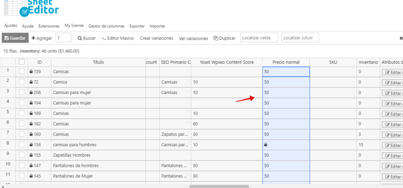Close the toolbar with the X icon
The height and width of the screenshot is (188, 403).
pos(401,38)
